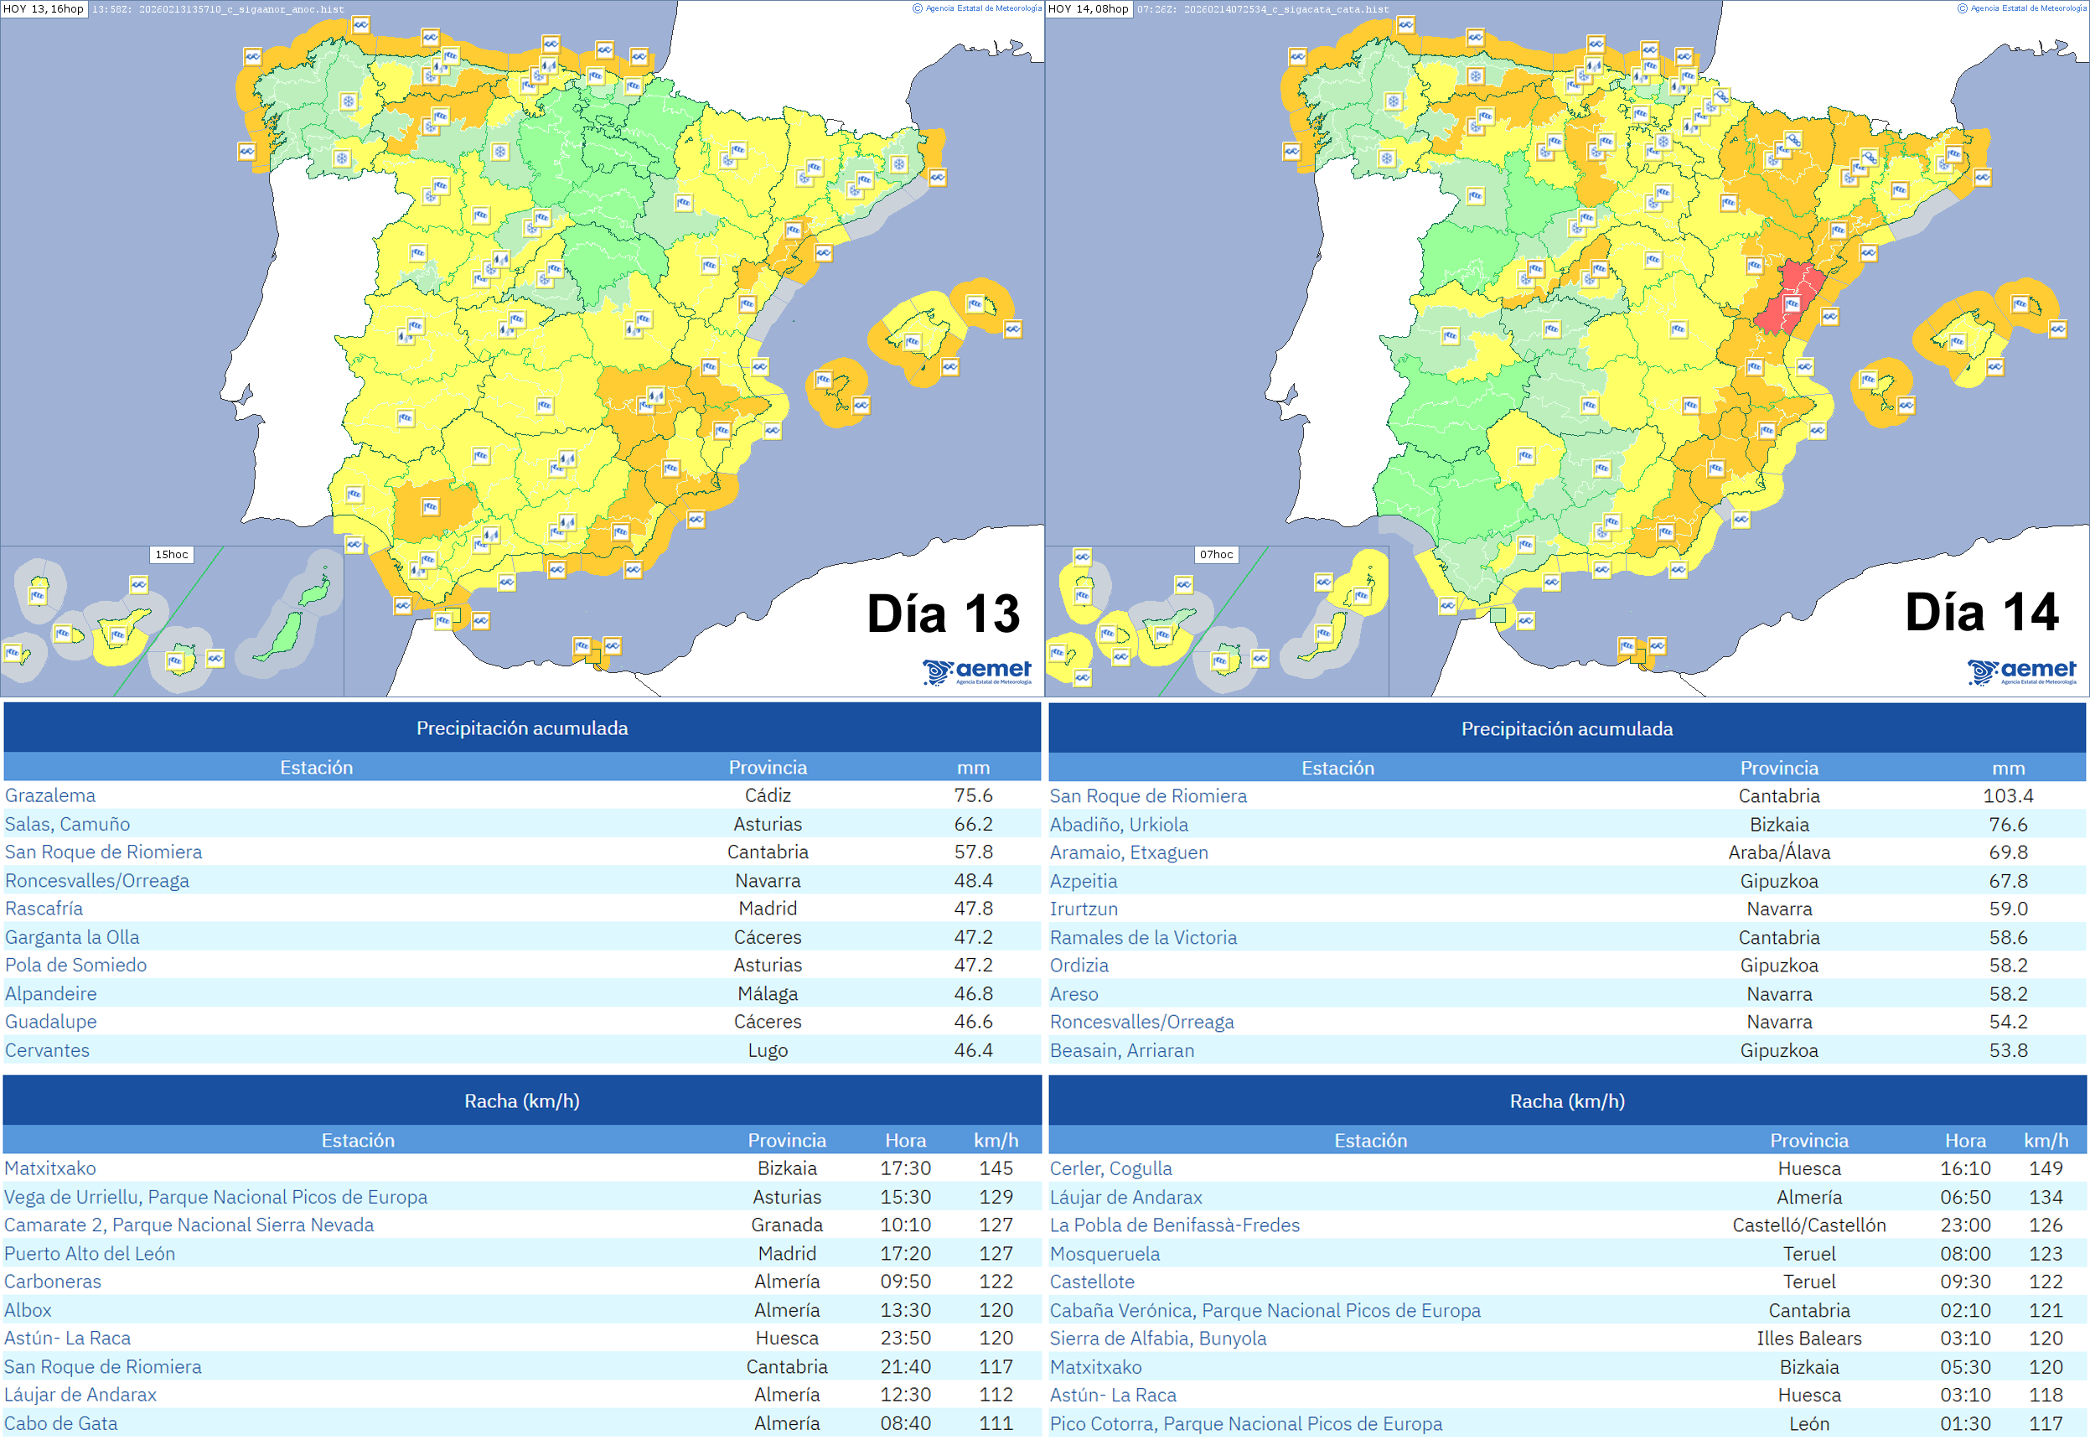The image size is (2090, 1445).
Task: Select the snowfall warning icon over Lugo
Action: point(349,102)
